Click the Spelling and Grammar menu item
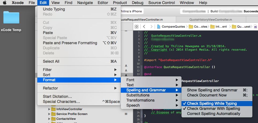The width and height of the screenshot is (258, 123). (151, 90)
